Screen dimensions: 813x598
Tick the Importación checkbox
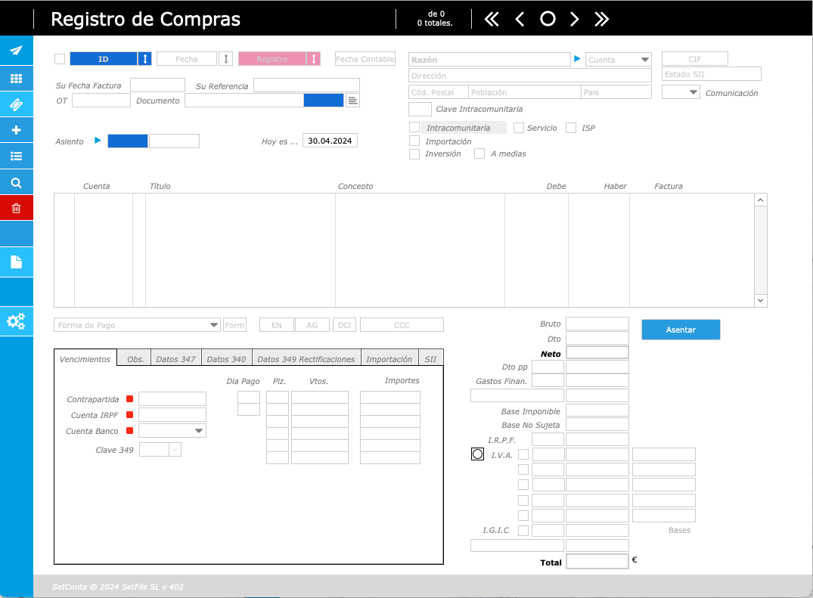click(414, 141)
